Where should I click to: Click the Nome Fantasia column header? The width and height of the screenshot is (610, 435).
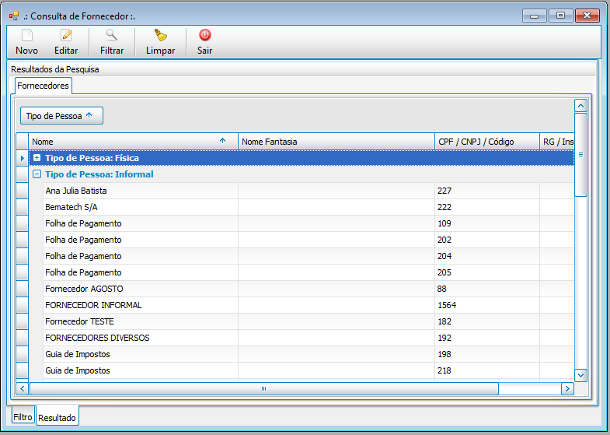click(336, 142)
